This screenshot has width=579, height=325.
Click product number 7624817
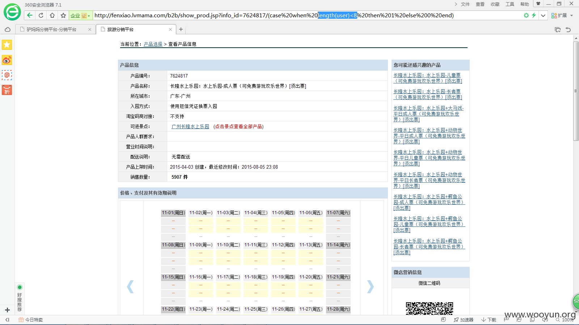tap(179, 76)
